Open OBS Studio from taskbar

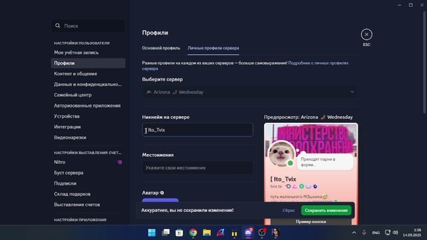click(262, 233)
